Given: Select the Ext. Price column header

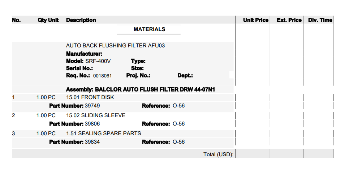Looking at the screenshot, I should pyautogui.click(x=289, y=20).
